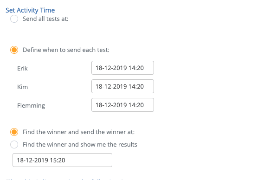Click the 'Flemming' test name label

pyautogui.click(x=31, y=106)
